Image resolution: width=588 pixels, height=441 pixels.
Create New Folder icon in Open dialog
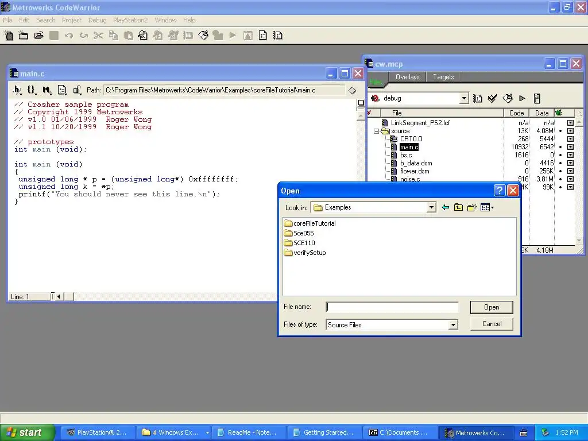tap(472, 207)
